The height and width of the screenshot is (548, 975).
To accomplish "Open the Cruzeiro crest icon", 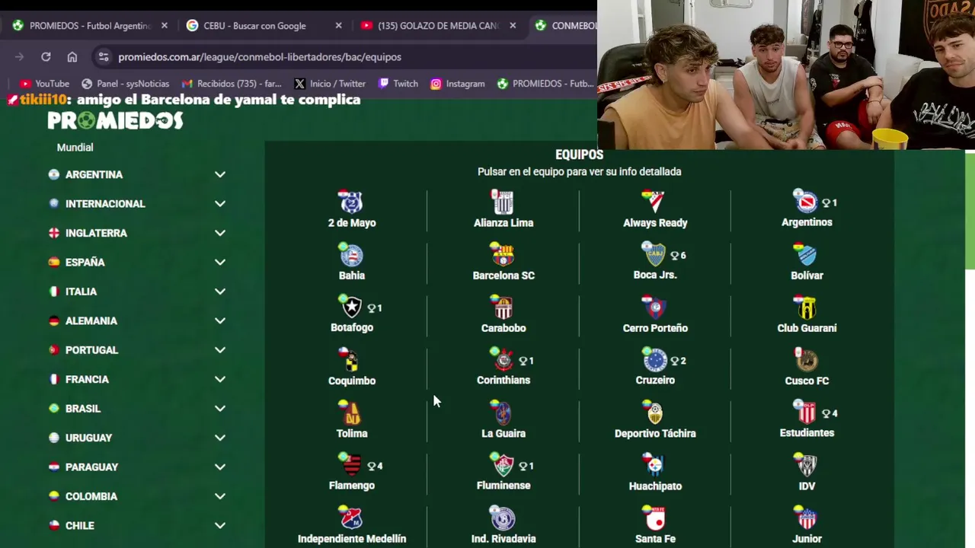I will click(654, 359).
